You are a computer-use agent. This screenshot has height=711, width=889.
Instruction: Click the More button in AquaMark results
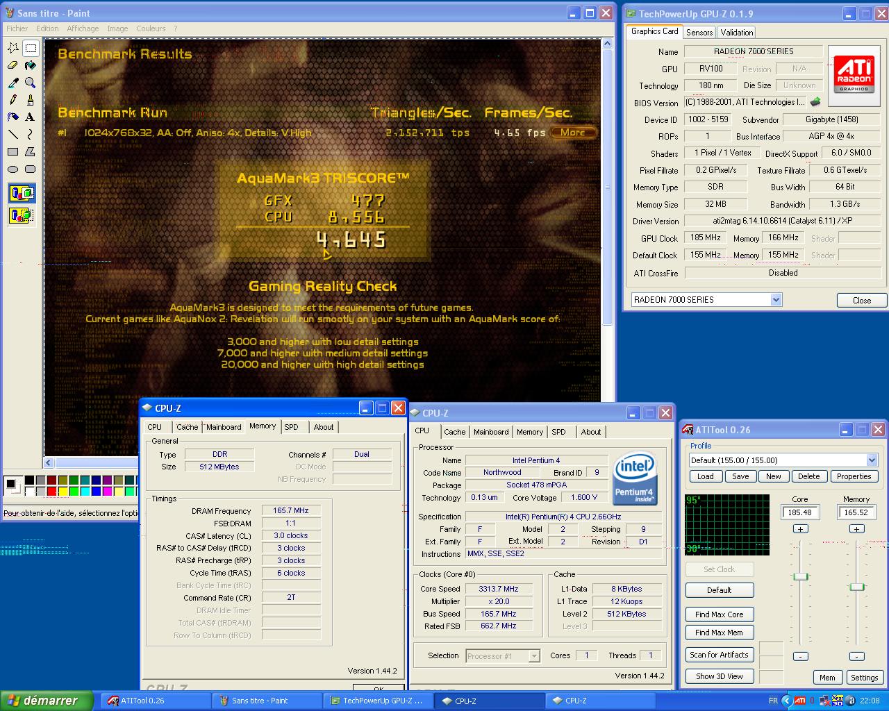coord(573,133)
